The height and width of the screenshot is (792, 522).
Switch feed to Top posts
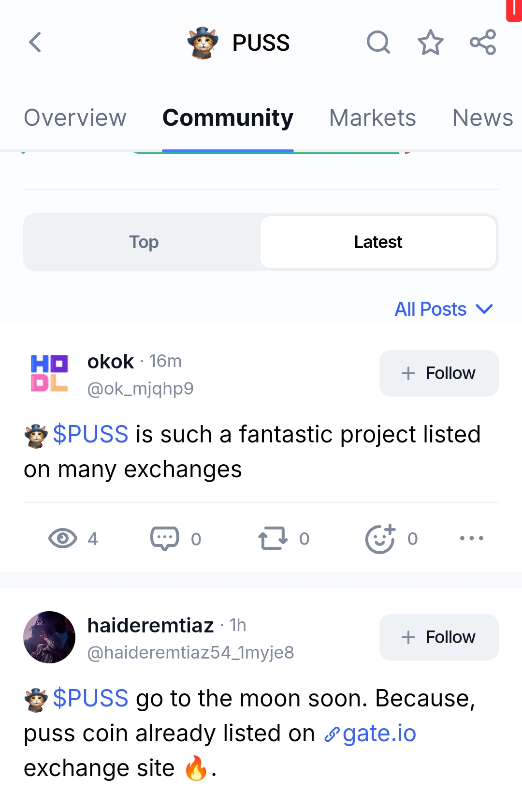[144, 242]
